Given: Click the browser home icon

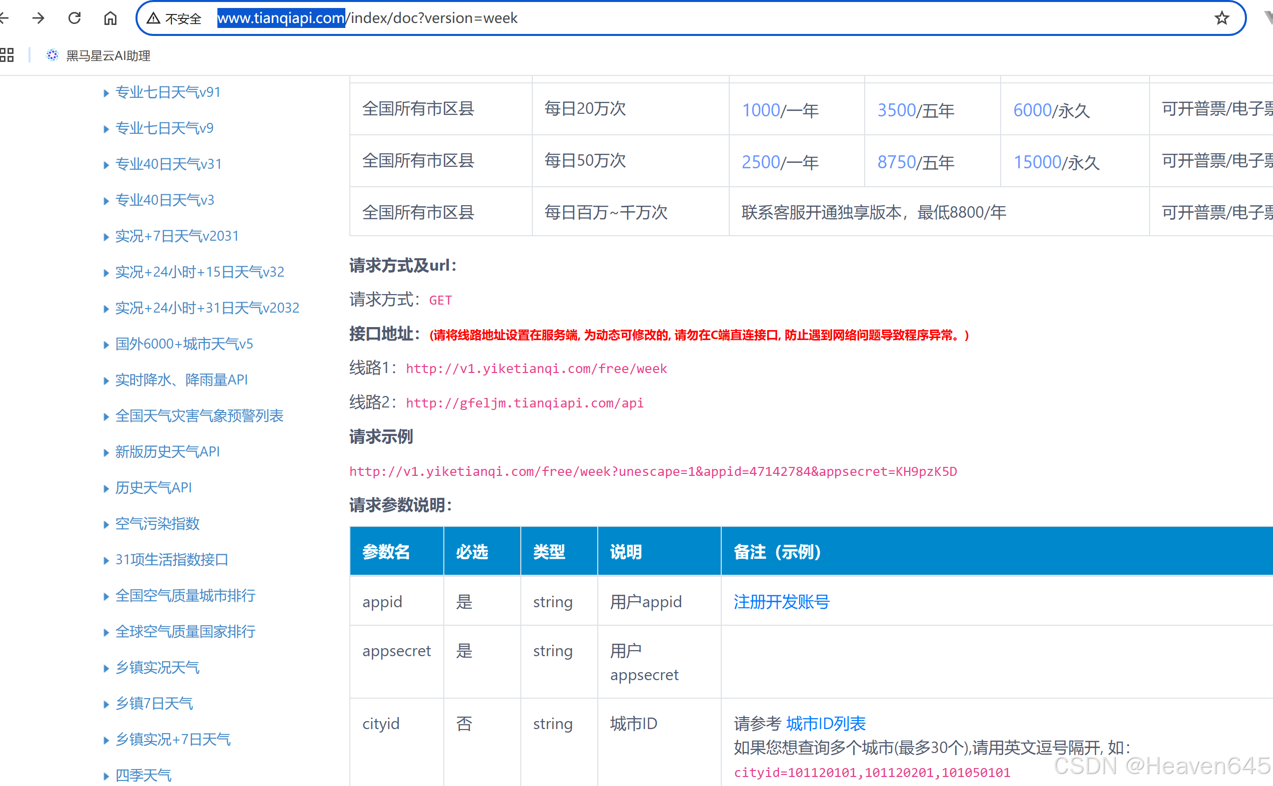Looking at the screenshot, I should pos(110,18).
